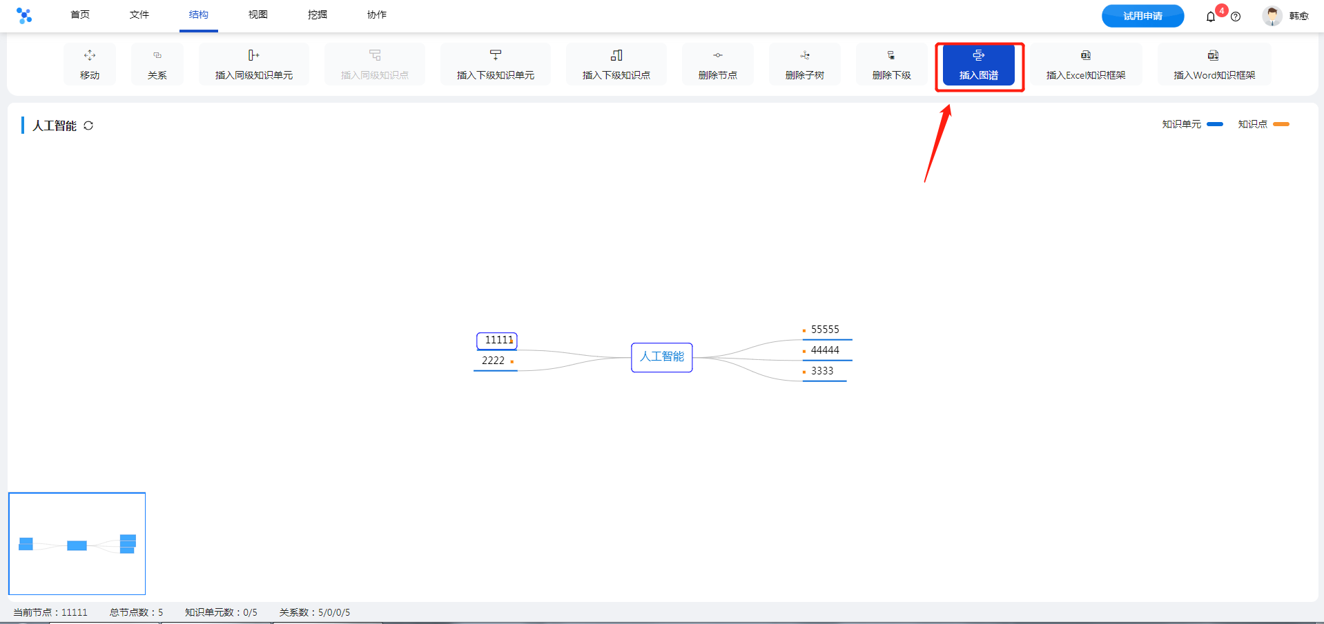Click the minimap overview thumbnail
This screenshot has height=624, width=1324.
pos(77,543)
